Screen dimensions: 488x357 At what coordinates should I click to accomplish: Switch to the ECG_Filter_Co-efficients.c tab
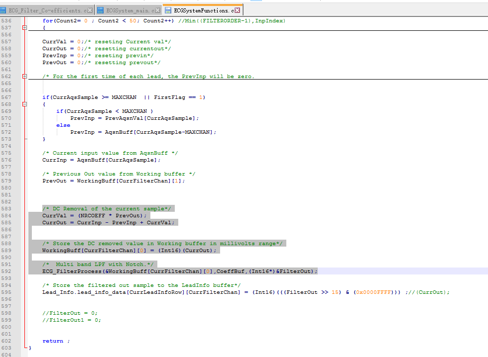(47, 10)
